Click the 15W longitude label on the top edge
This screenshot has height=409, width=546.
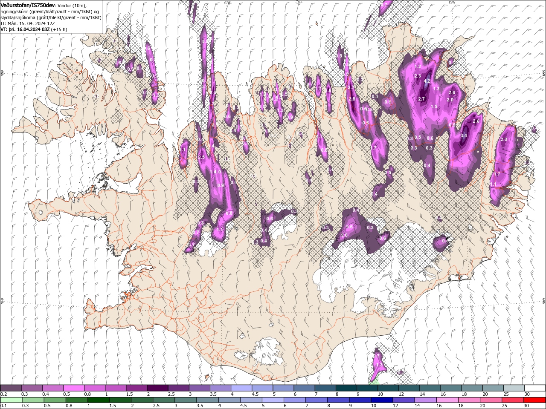coord(452,2)
